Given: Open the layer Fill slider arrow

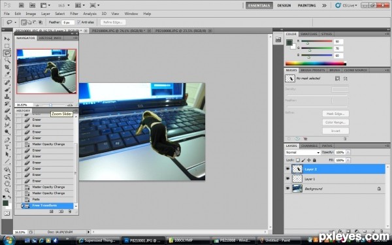Looking at the screenshot, I should (348, 160).
